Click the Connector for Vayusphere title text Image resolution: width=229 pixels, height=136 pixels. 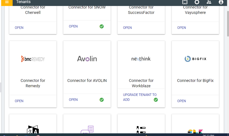click(195, 10)
